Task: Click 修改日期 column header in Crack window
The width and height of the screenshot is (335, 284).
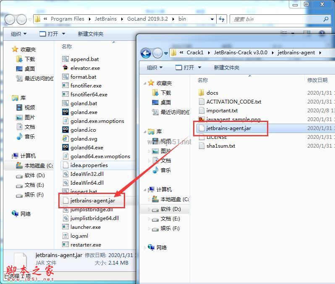Action: pyautogui.click(x=317, y=80)
